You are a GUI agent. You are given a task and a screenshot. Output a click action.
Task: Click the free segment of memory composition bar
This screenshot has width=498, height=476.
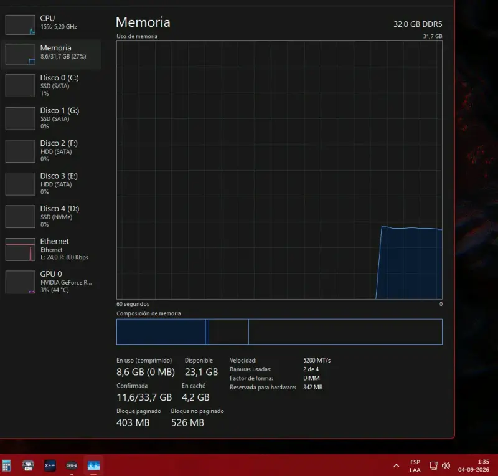point(345,331)
